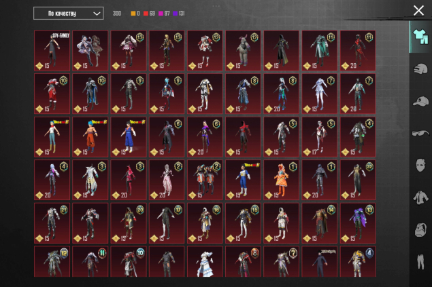Screen dimensions: 432x287
Task: Filter by the pink quality swatch (97)
Action: 161,14
